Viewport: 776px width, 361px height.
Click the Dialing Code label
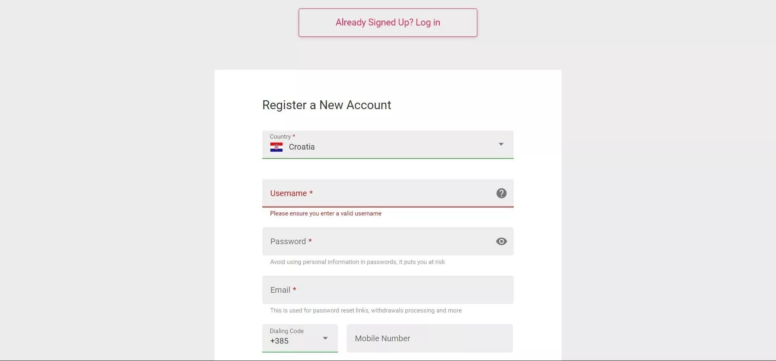click(x=287, y=331)
